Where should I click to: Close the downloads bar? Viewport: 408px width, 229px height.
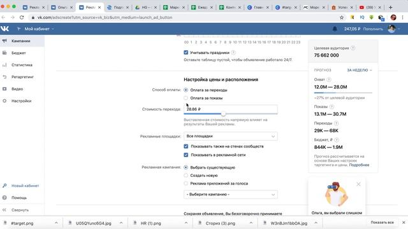tap(404, 223)
